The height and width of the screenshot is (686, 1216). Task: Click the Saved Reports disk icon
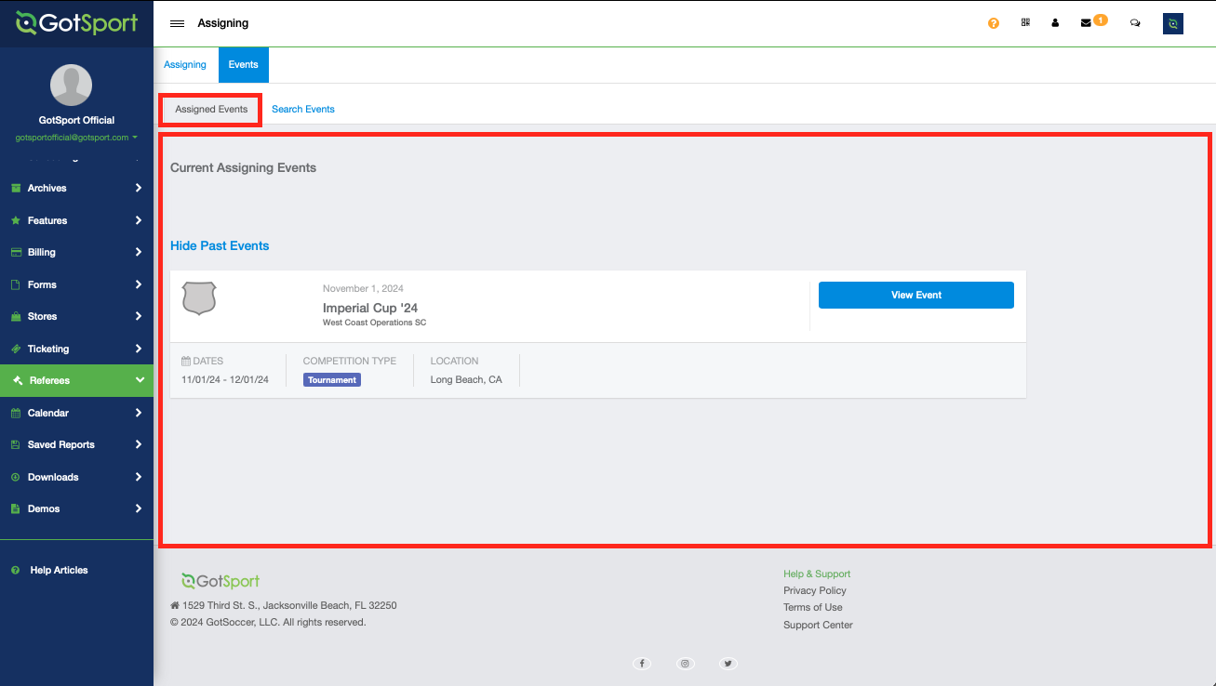pyautogui.click(x=16, y=444)
